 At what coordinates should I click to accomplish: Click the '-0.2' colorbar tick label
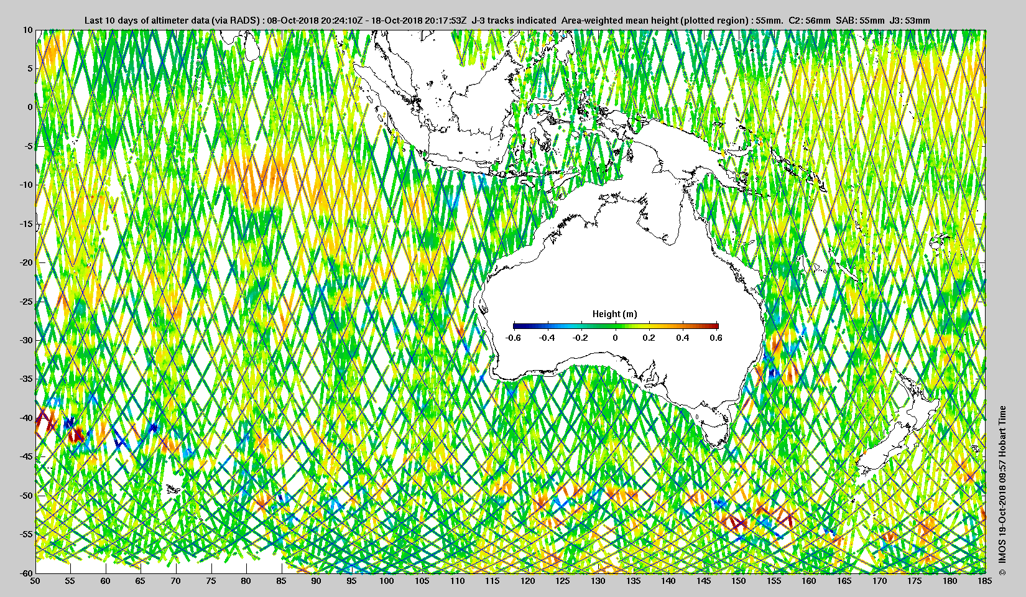(x=581, y=338)
